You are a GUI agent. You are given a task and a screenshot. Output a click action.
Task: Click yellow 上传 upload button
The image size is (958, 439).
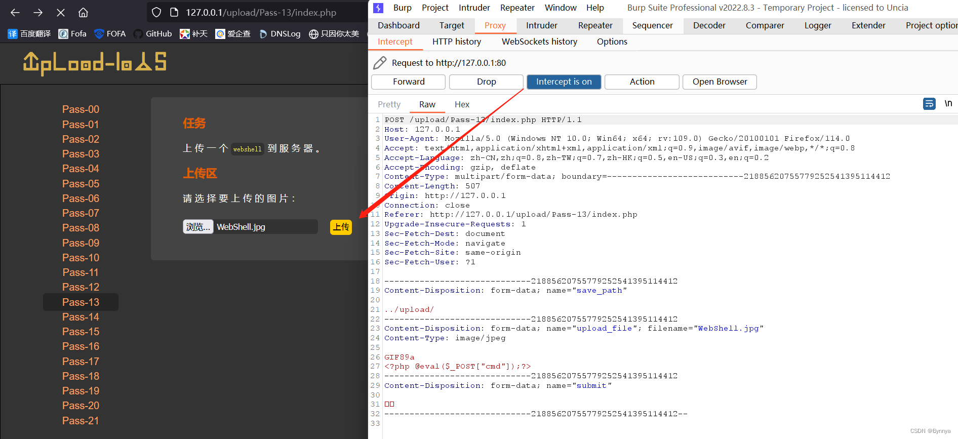click(x=341, y=227)
